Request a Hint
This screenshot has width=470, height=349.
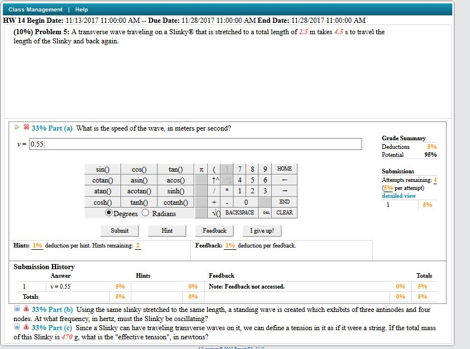click(167, 231)
